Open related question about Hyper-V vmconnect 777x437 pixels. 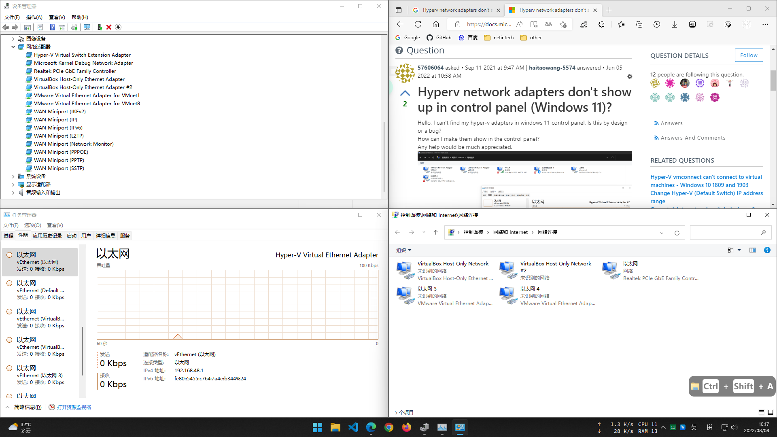[x=706, y=181]
